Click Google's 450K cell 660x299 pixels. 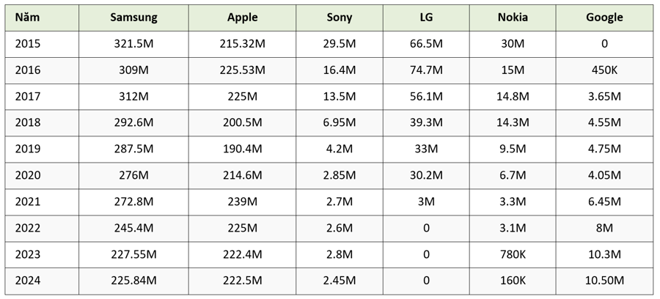click(x=604, y=70)
